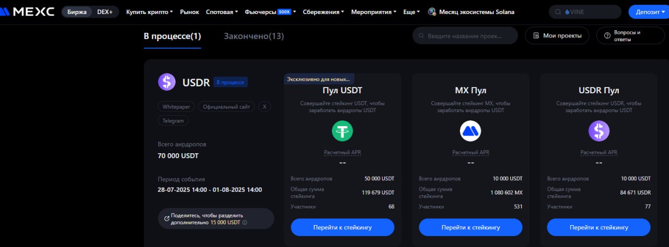Click the Мои проекты list icon
The width and height of the screenshot is (669, 247).
coord(536,35)
